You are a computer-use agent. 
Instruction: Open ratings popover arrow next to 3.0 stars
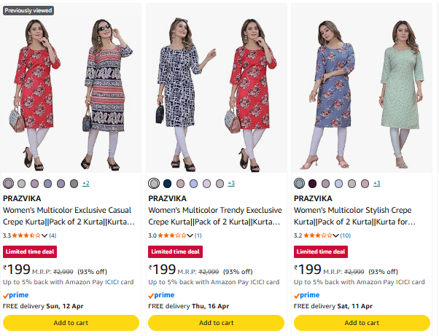190,236
